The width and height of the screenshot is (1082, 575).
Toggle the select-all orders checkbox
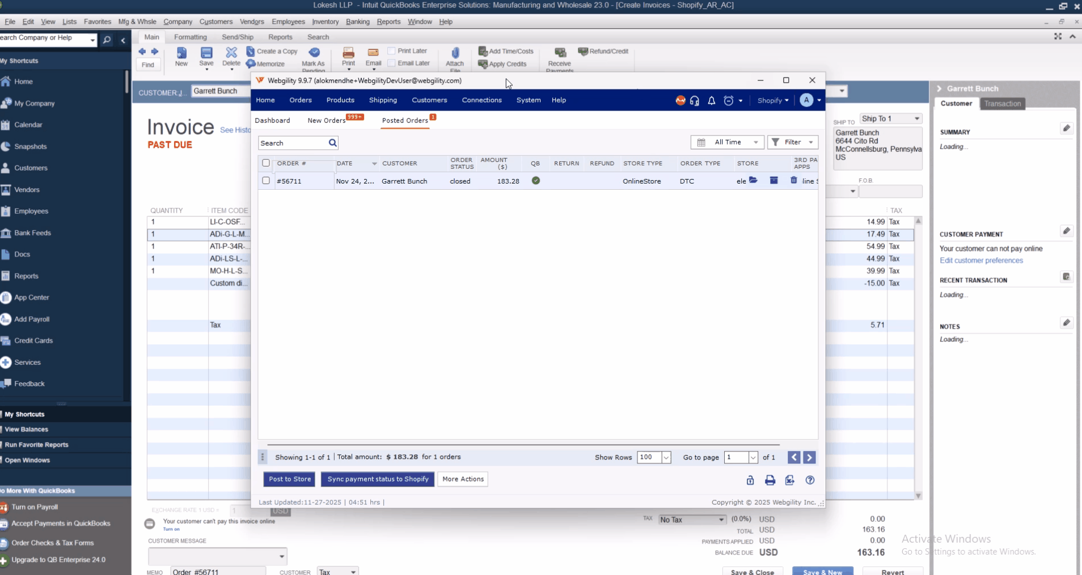[x=266, y=163]
